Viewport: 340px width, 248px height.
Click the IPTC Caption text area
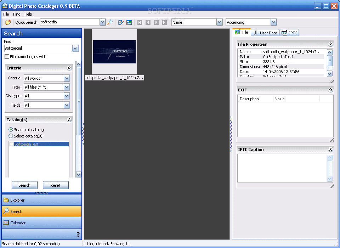pos(282,168)
